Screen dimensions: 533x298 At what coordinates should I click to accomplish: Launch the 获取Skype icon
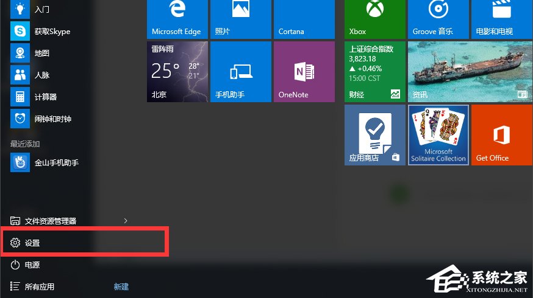coord(20,31)
